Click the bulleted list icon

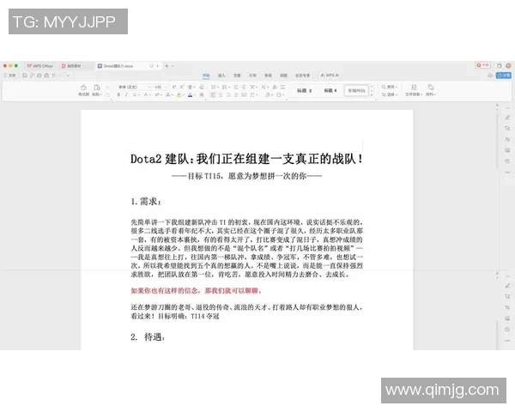pyautogui.click(x=213, y=87)
